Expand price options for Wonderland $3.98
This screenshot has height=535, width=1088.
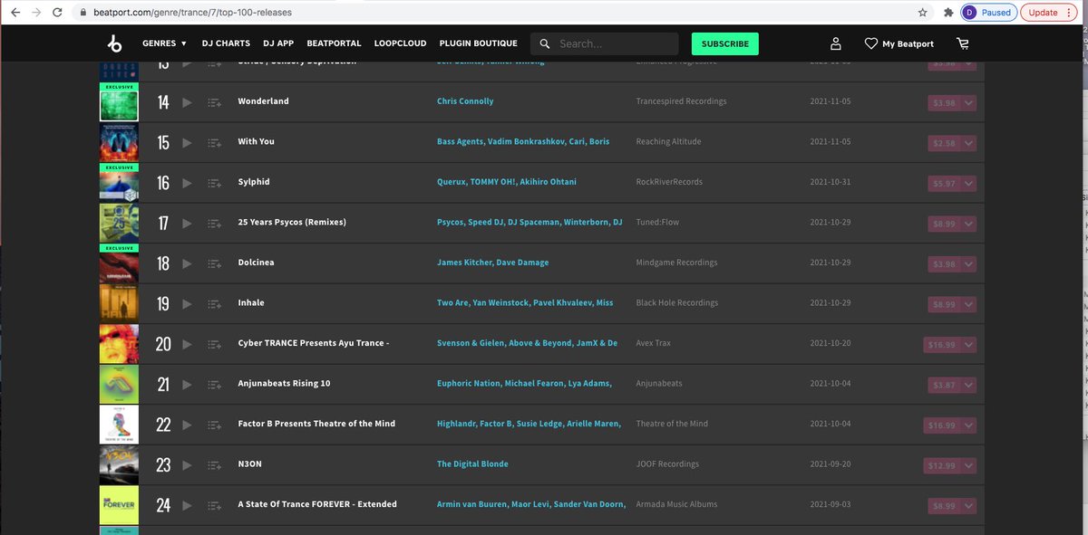coord(969,102)
